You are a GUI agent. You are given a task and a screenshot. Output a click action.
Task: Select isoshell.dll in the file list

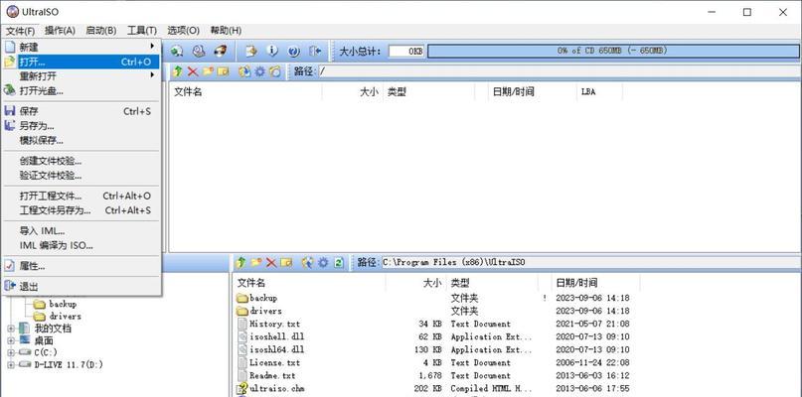click(x=276, y=336)
